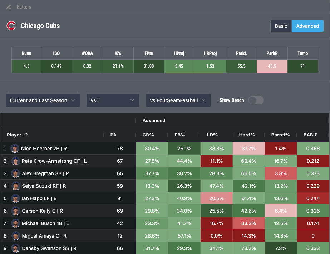Click the pink ParkR value 43.5
Viewport: 330px width, 254px height.
[x=272, y=66]
